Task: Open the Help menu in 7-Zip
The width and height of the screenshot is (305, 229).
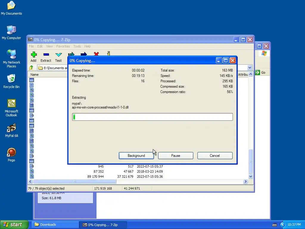Action: point(87,46)
